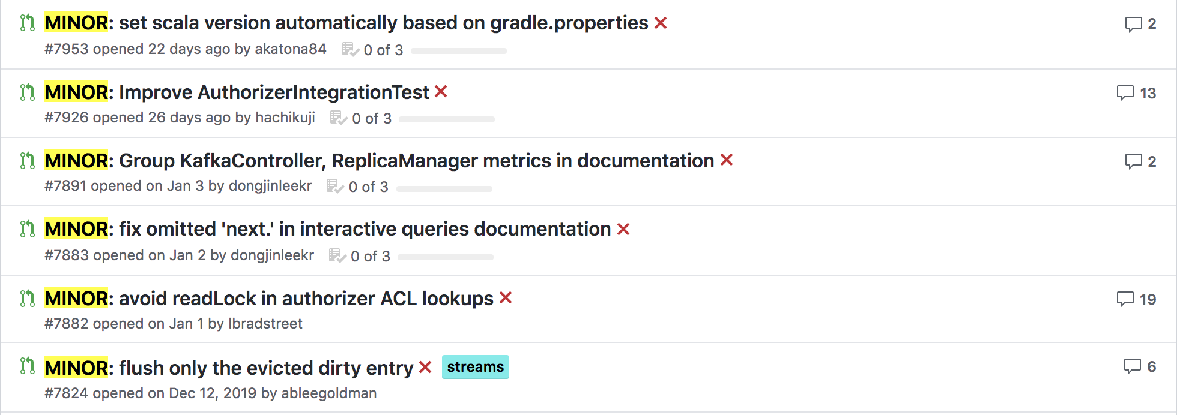
Task: Open 'avoid readLock in authorizer ACL lookups' PR
Action: pos(269,299)
